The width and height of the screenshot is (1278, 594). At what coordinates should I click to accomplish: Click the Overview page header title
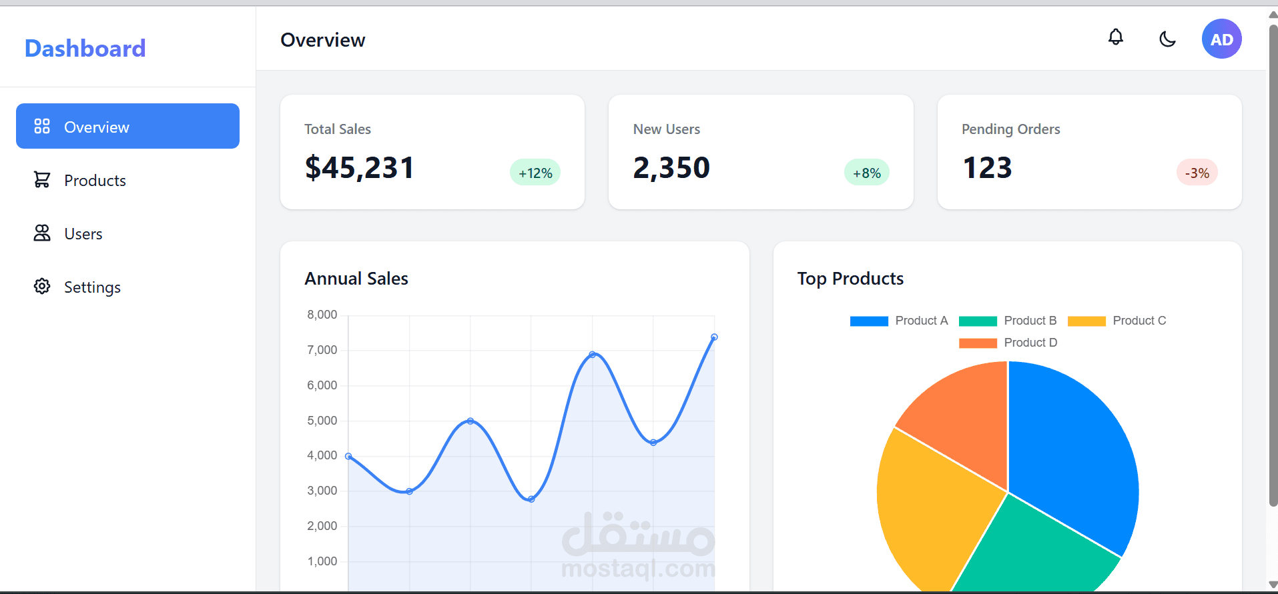[x=323, y=40]
